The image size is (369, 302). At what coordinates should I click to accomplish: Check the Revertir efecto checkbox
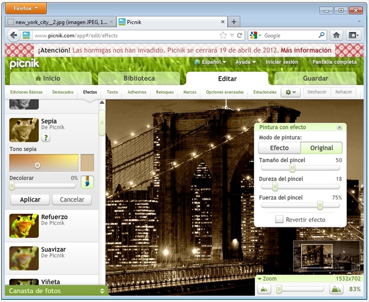click(x=279, y=219)
